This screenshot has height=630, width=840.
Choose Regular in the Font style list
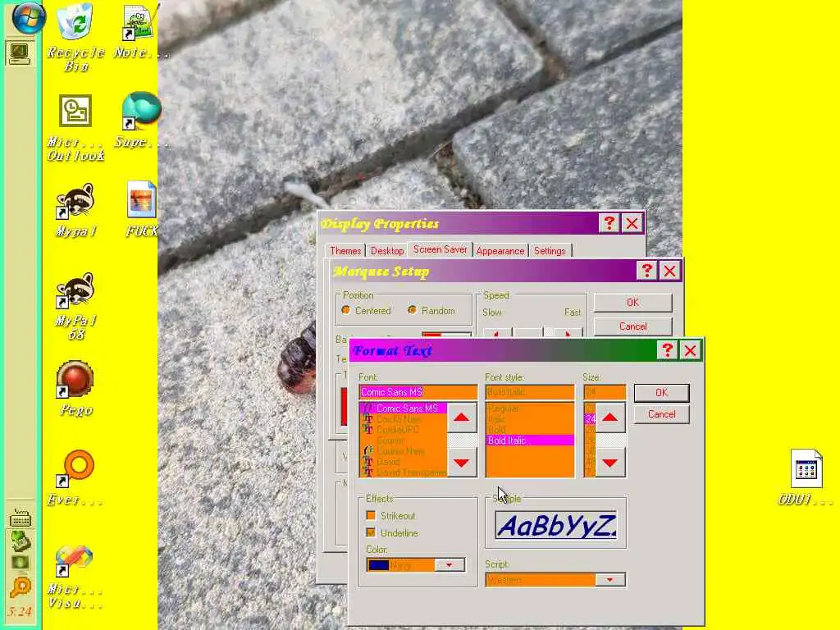point(530,409)
